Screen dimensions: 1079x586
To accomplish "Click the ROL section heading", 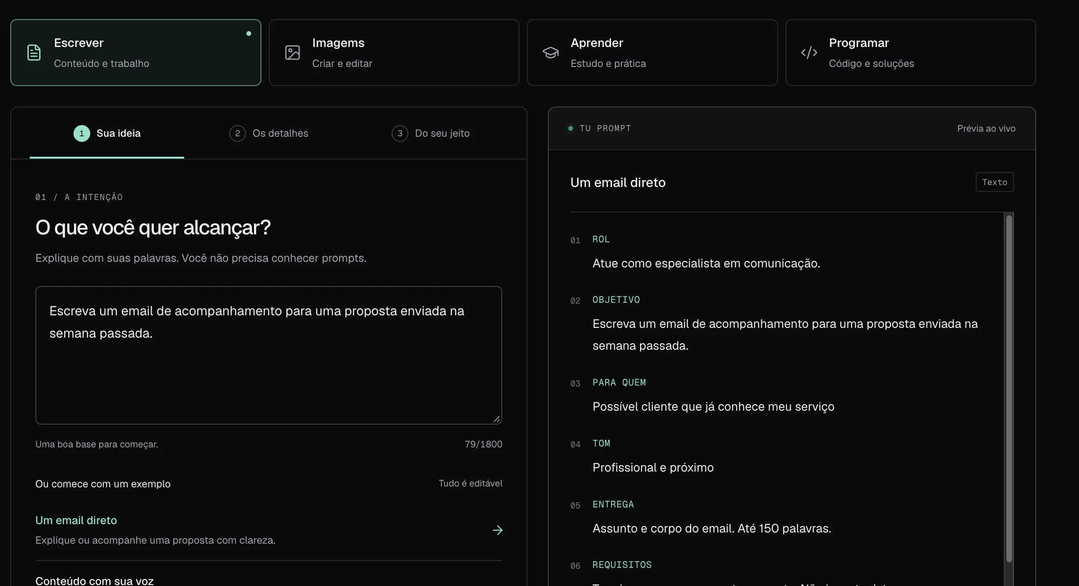I will [x=601, y=240].
